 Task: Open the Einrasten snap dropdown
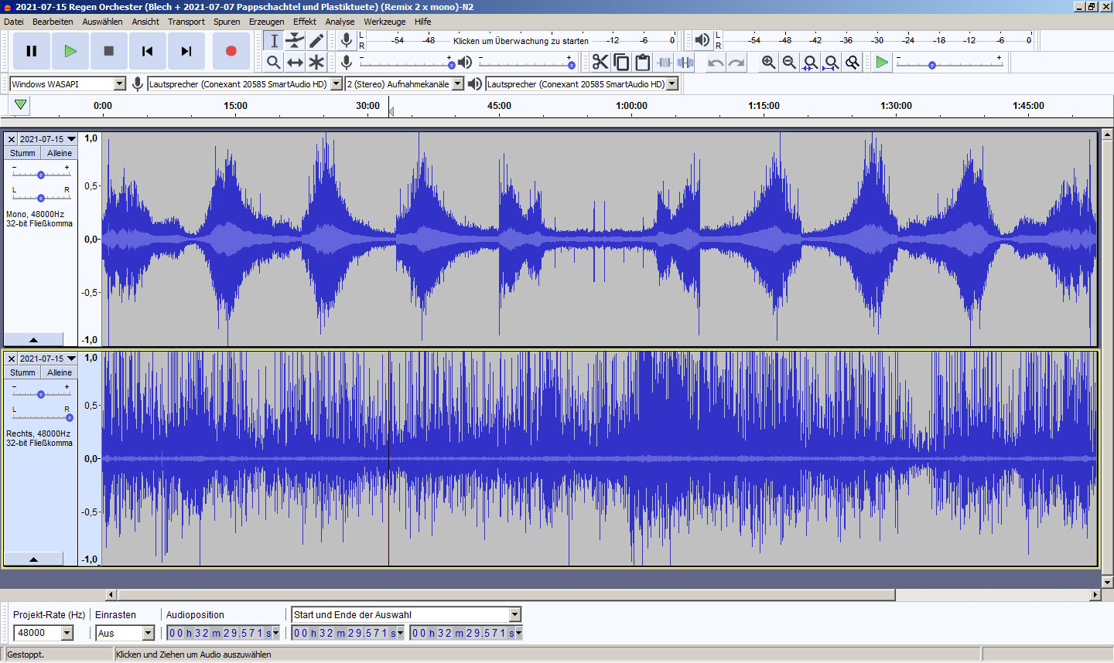(x=148, y=633)
